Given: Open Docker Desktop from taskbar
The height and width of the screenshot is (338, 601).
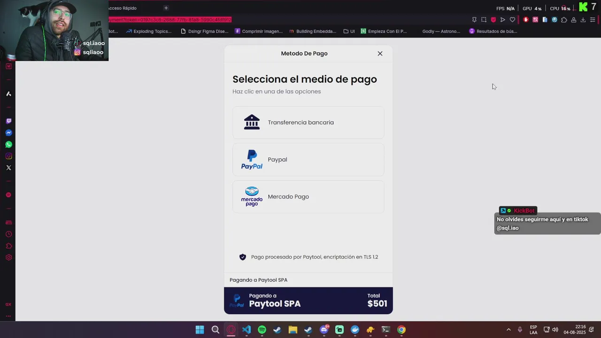Looking at the screenshot, I should [355, 330].
